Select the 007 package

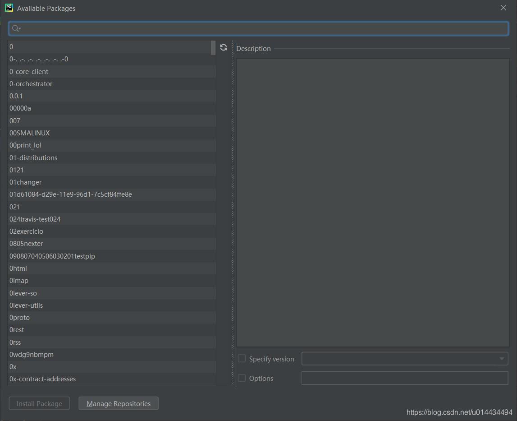click(112, 121)
